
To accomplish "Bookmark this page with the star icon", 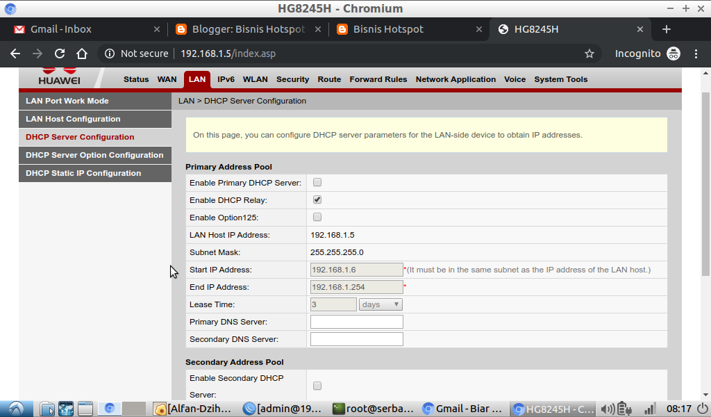I will pyautogui.click(x=589, y=53).
